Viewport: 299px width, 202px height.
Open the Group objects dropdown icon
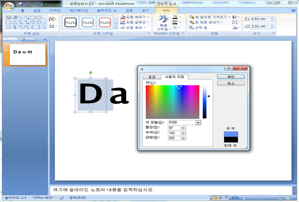click(x=236, y=22)
